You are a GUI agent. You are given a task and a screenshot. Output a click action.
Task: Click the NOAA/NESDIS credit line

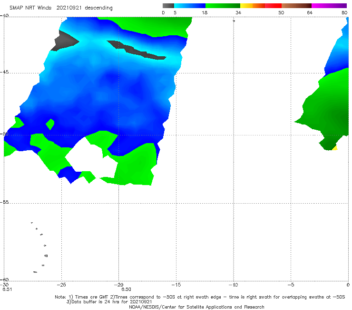click(196, 307)
